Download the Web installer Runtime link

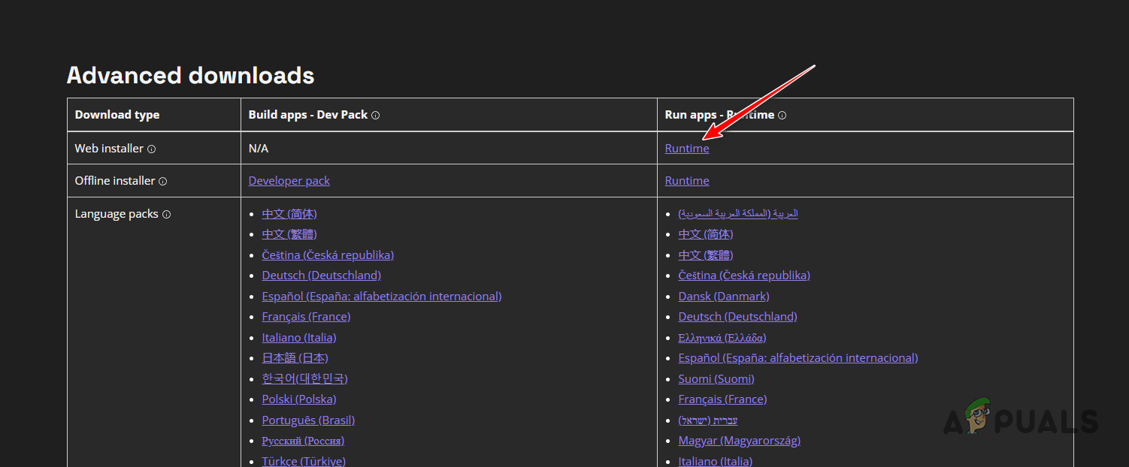click(686, 149)
